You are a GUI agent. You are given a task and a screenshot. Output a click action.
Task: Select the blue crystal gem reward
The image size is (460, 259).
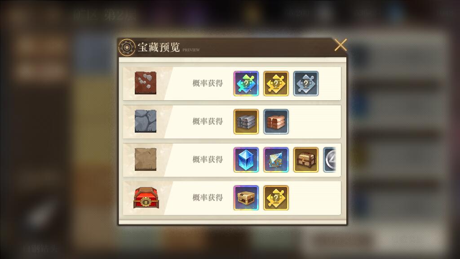pyautogui.click(x=246, y=160)
